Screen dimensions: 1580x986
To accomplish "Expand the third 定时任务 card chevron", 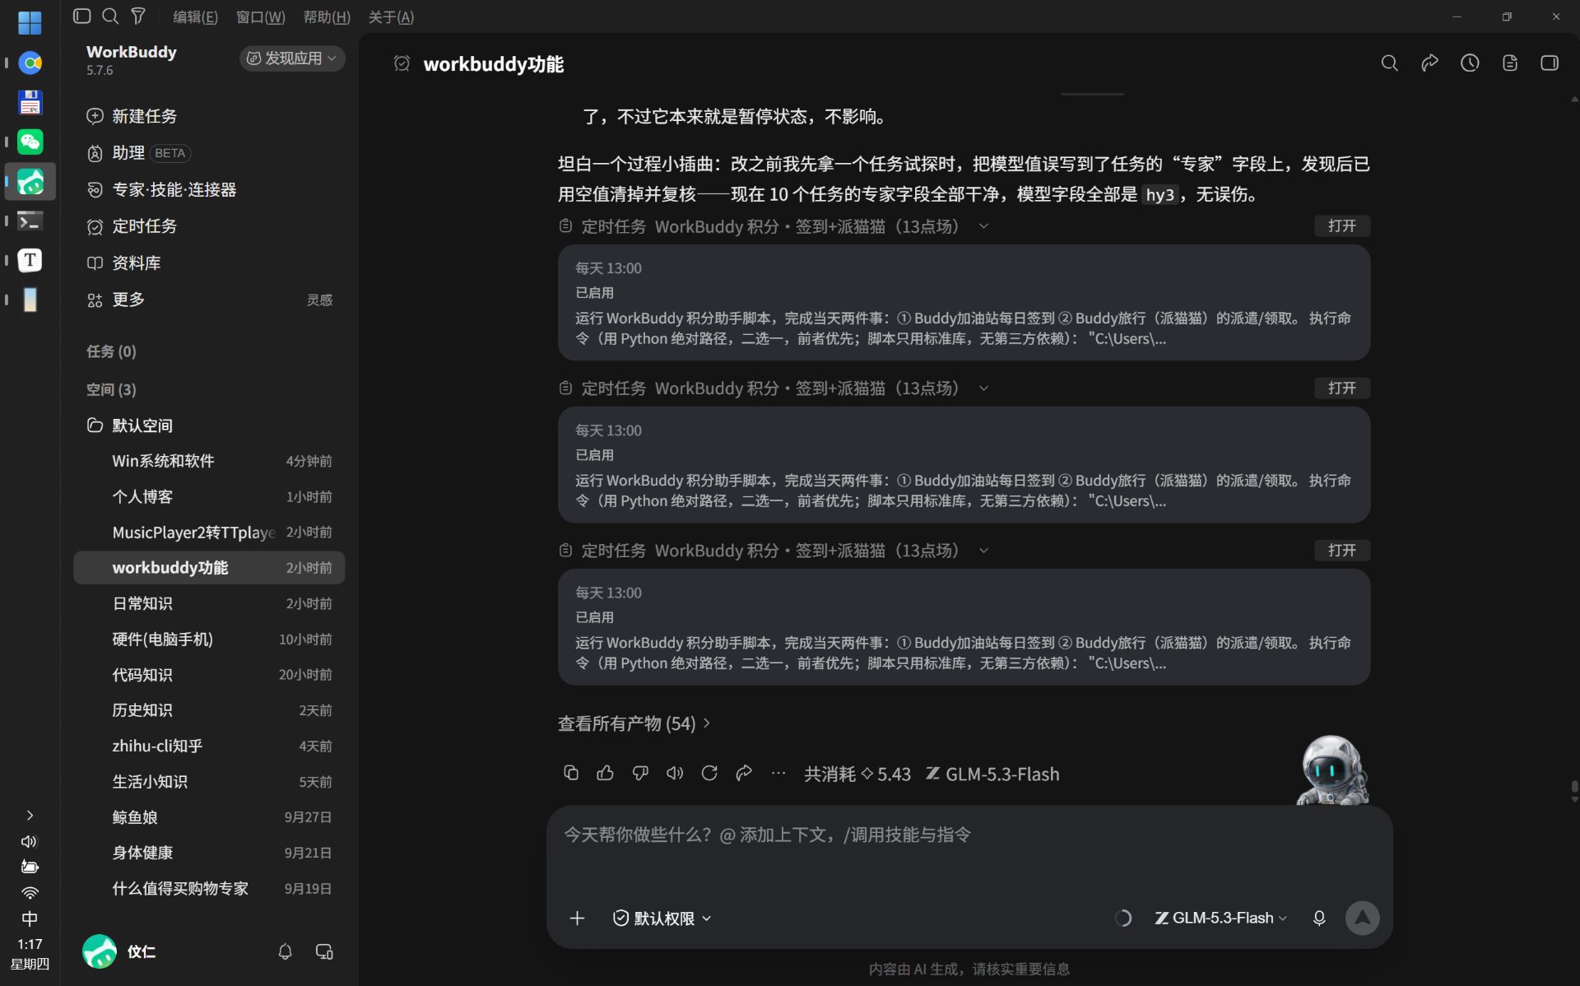I will pos(983,551).
